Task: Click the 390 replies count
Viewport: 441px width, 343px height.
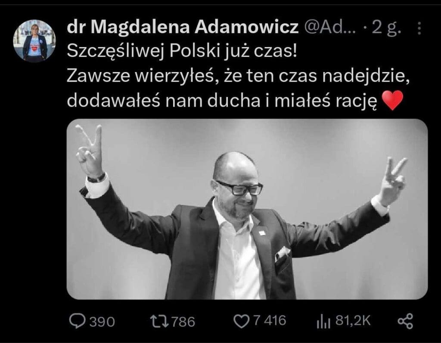Action: pos(102,321)
